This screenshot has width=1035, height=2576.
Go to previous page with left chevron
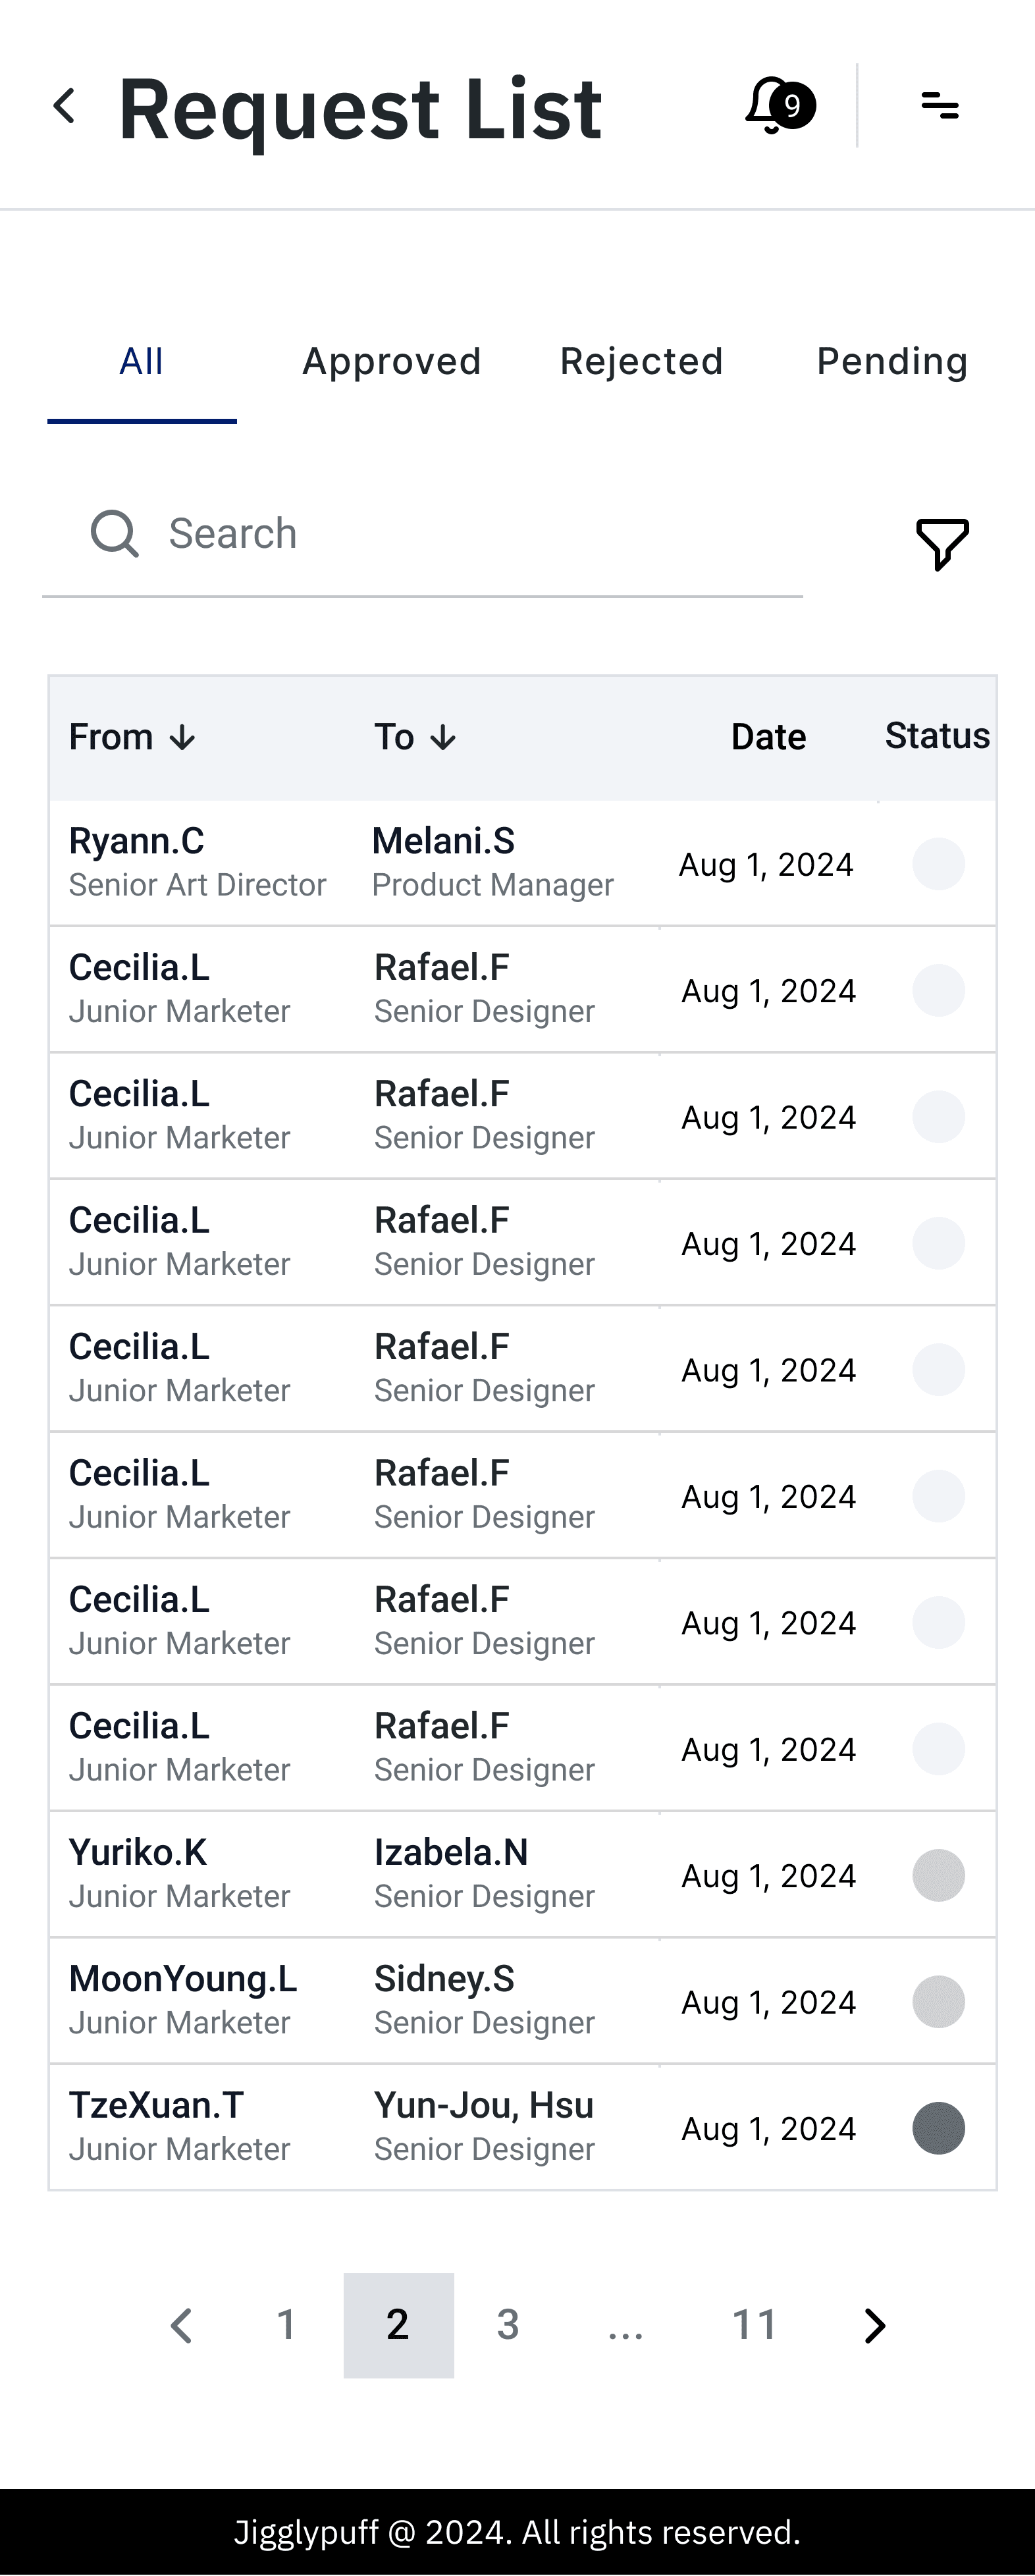tap(182, 2325)
